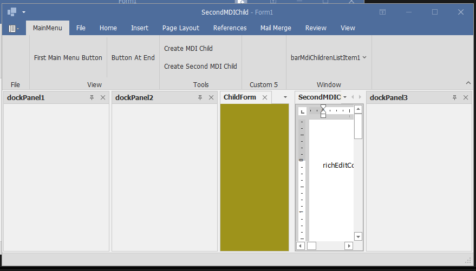
Task: Minimize the Form1 window
Action: coord(409,12)
